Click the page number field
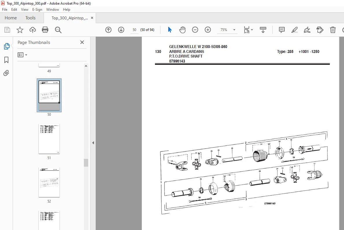Image resolution: width=344 pixels, height=230 pixels. (134, 30)
